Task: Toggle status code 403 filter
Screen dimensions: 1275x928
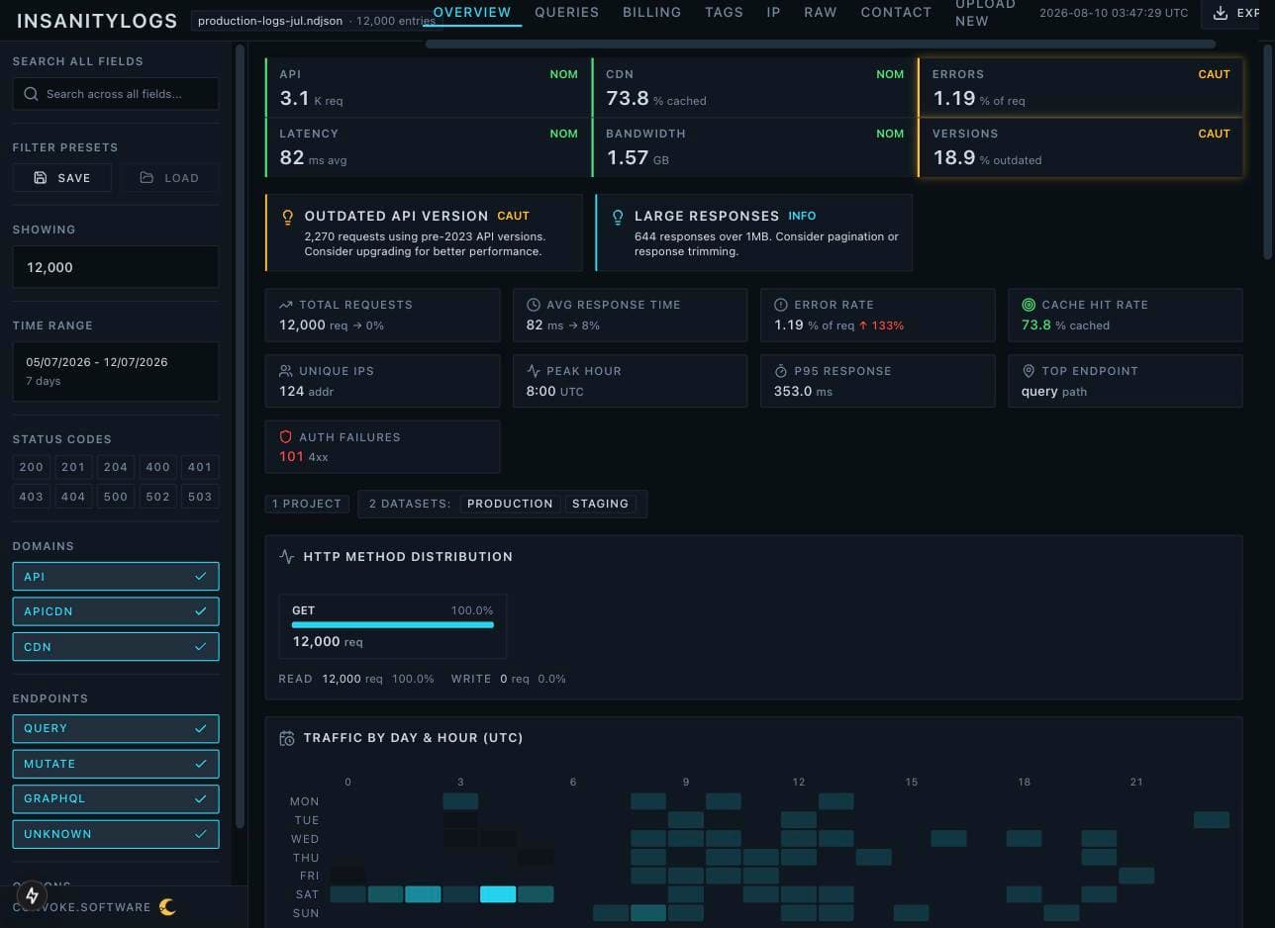Action: click(x=32, y=497)
